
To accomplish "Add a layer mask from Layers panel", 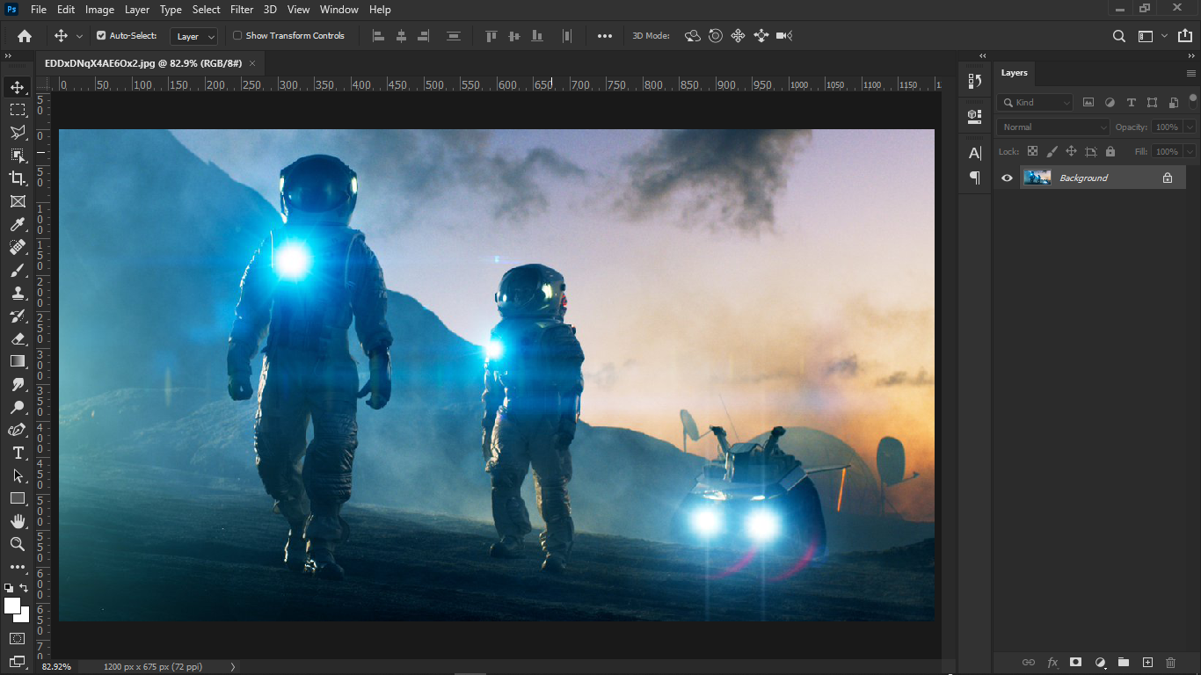I will (x=1075, y=662).
